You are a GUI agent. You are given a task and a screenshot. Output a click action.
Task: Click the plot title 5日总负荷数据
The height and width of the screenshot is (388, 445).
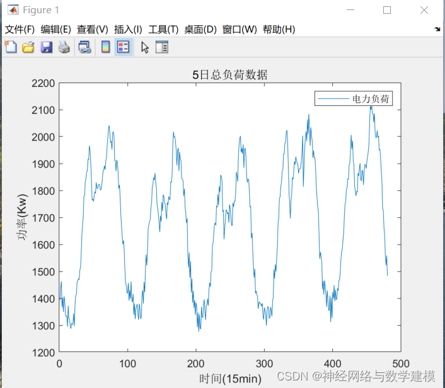click(x=230, y=75)
